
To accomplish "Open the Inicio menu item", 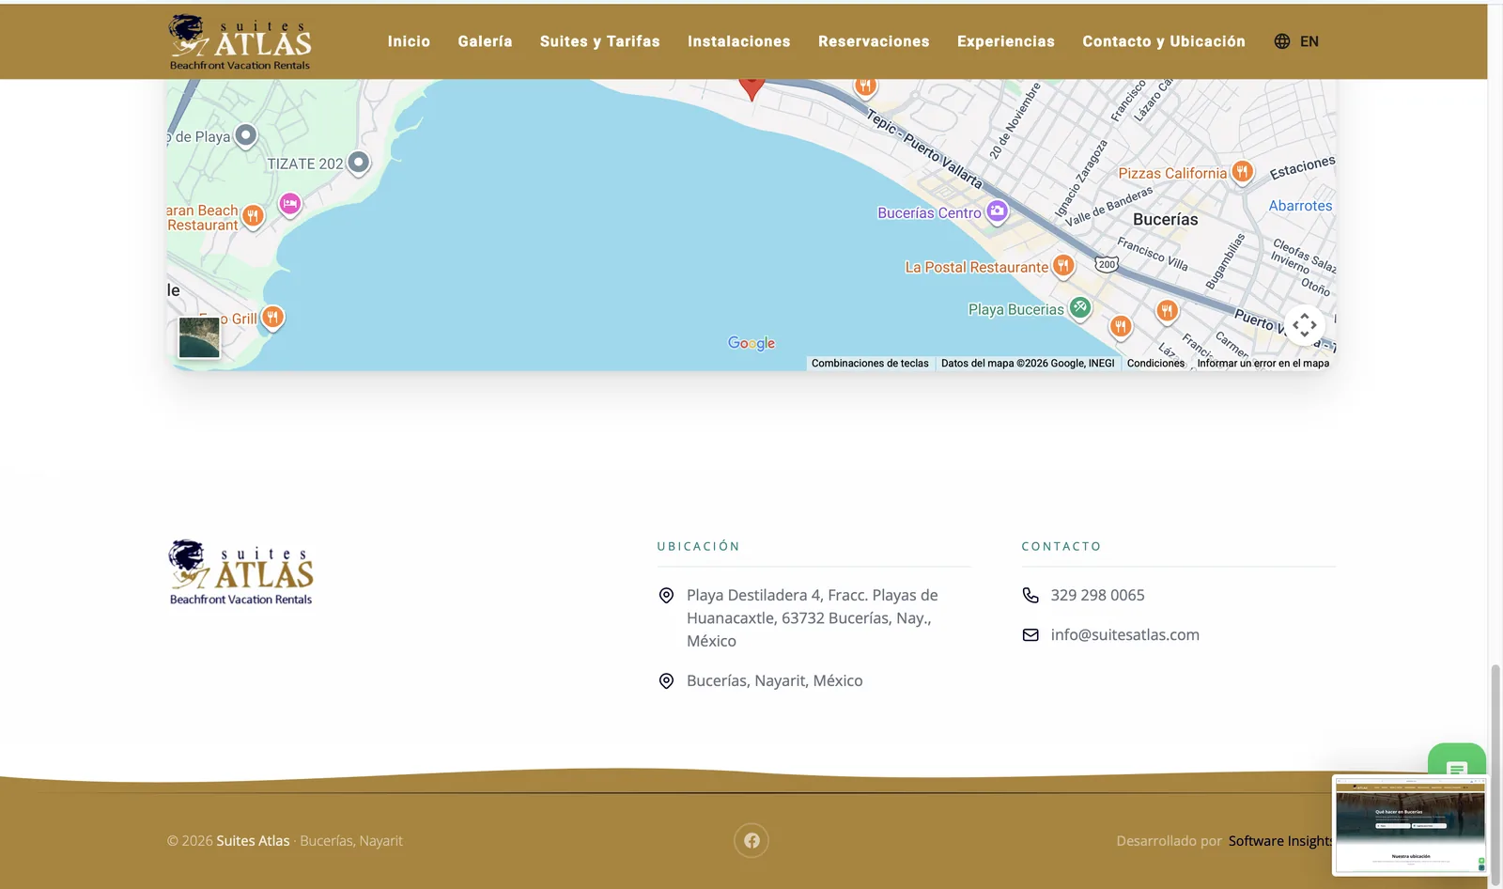I will [x=409, y=41].
